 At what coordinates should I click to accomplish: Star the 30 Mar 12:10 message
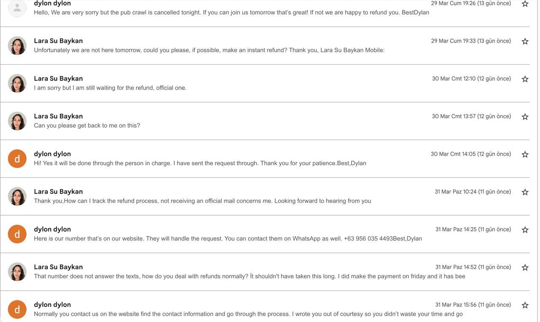pos(525,79)
